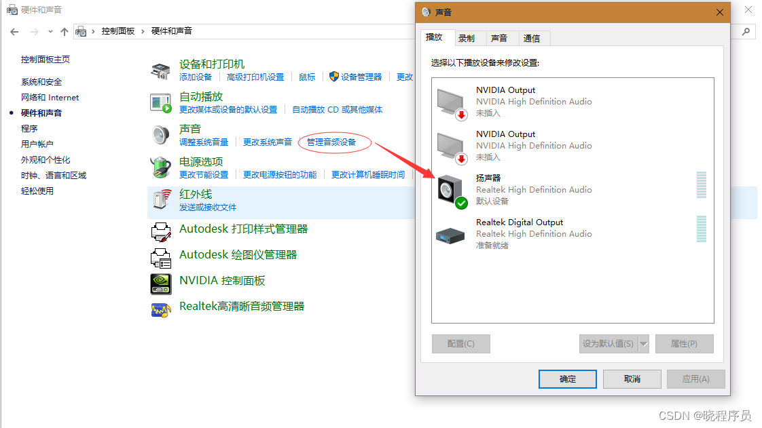Click the 配置(C) button
This screenshot has height=428, width=762.
tap(460, 344)
